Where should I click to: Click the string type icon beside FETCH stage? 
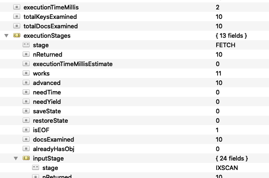pyautogui.click(x=26, y=45)
